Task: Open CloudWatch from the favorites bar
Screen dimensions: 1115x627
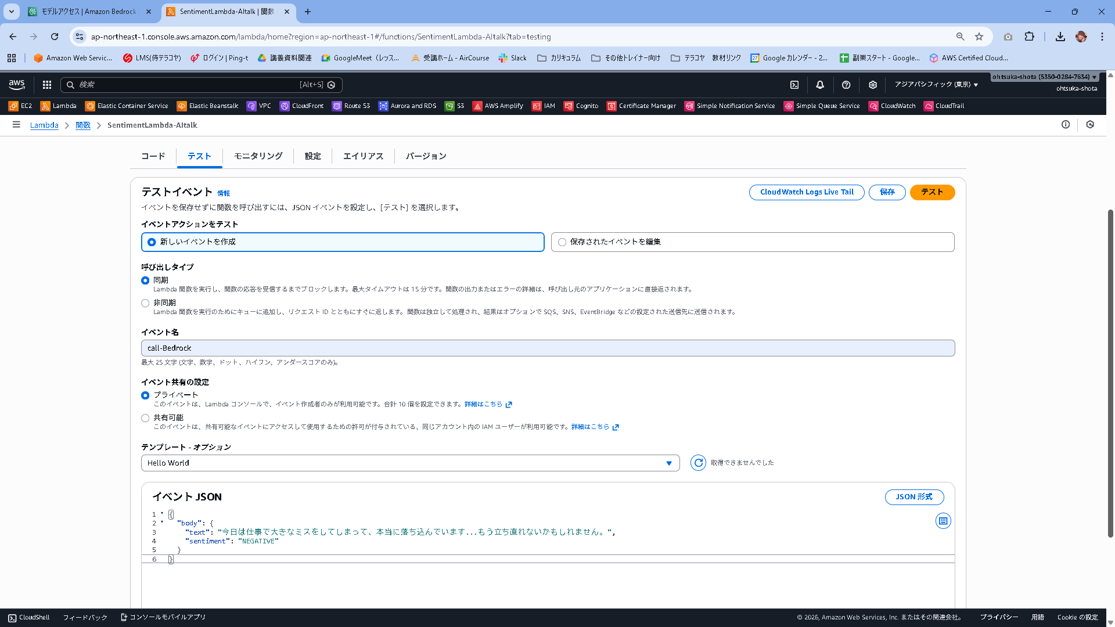Action: 892,106
